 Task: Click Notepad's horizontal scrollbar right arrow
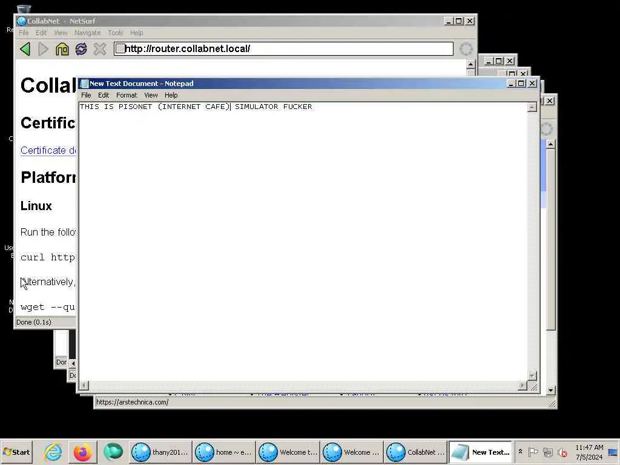pos(523,385)
